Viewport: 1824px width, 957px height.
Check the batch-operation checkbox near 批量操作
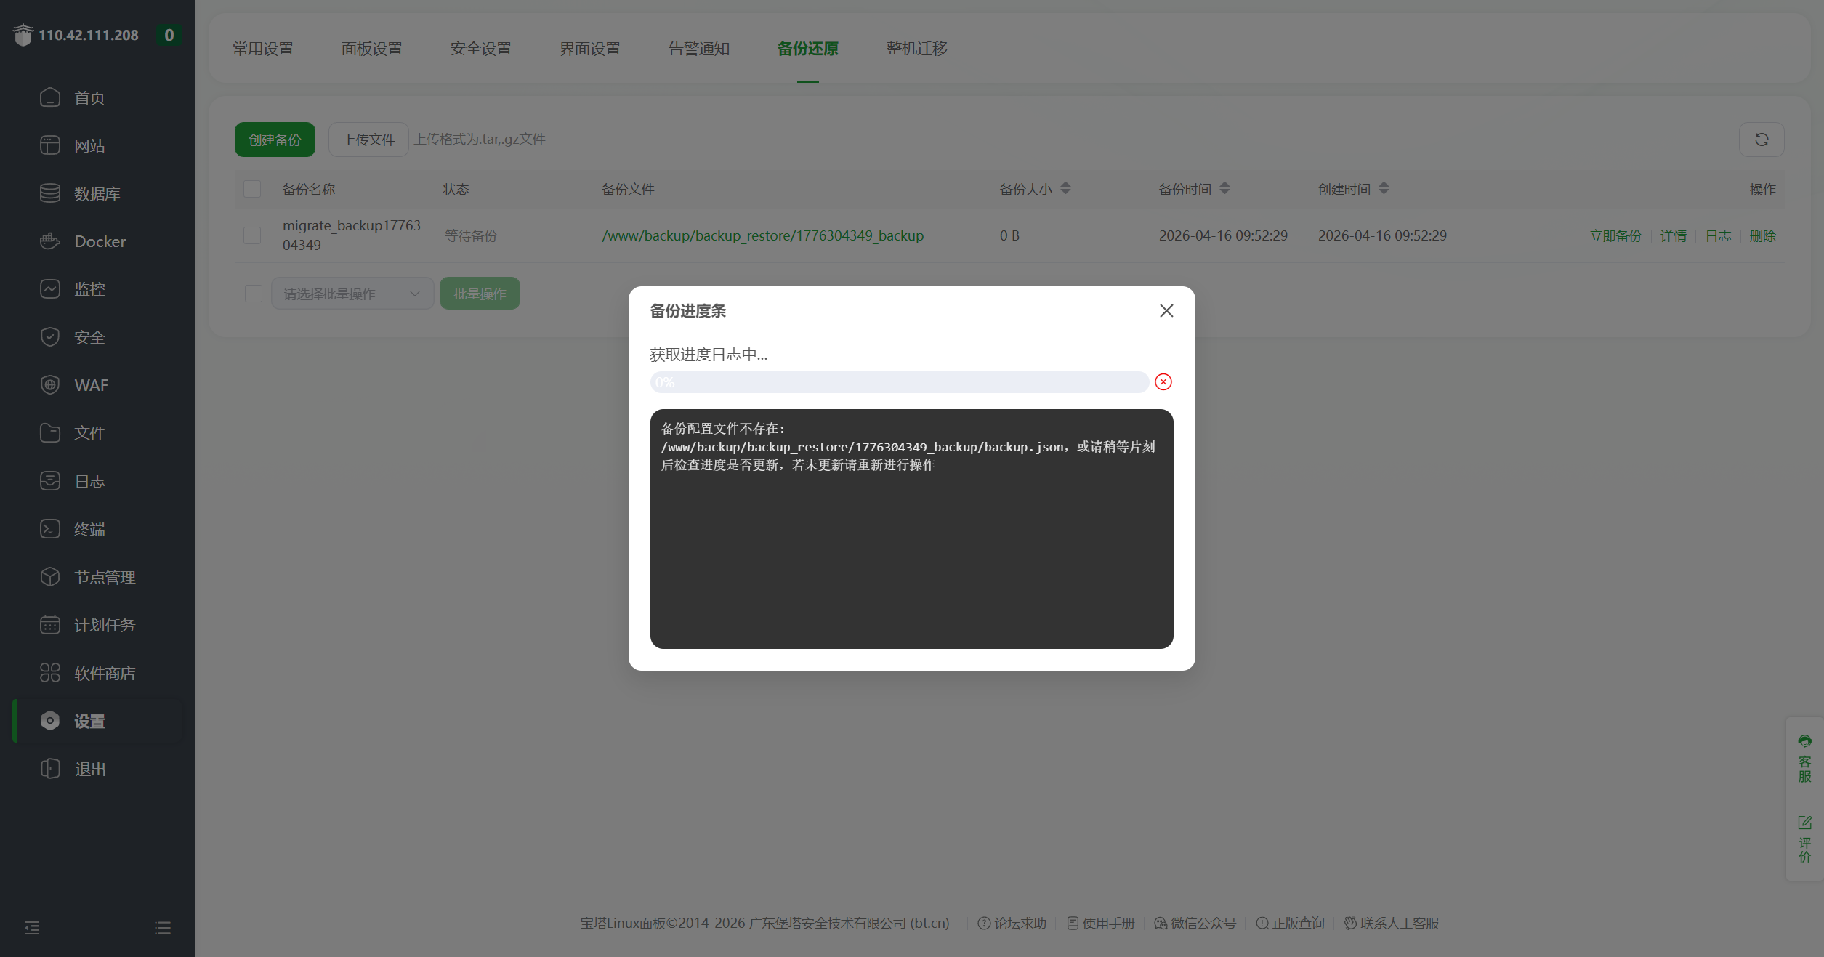coord(252,293)
